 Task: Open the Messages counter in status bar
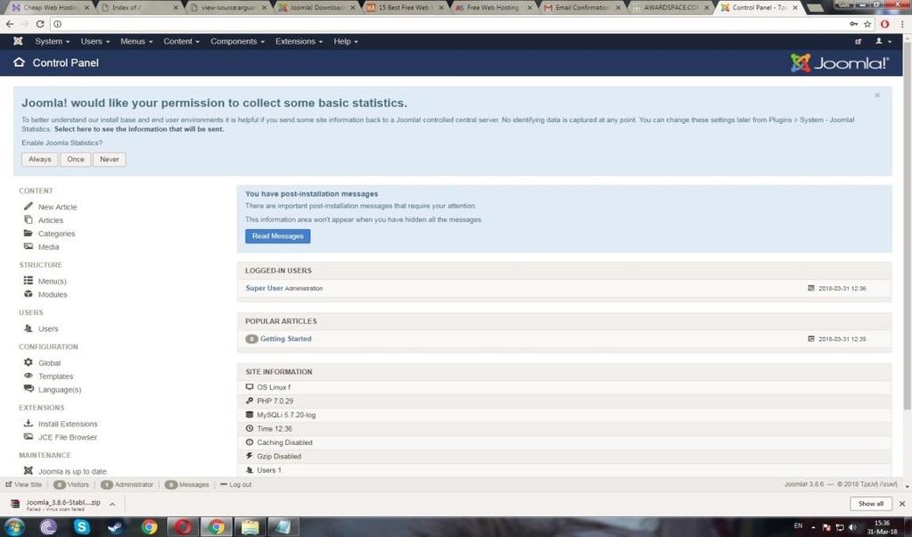pos(186,484)
